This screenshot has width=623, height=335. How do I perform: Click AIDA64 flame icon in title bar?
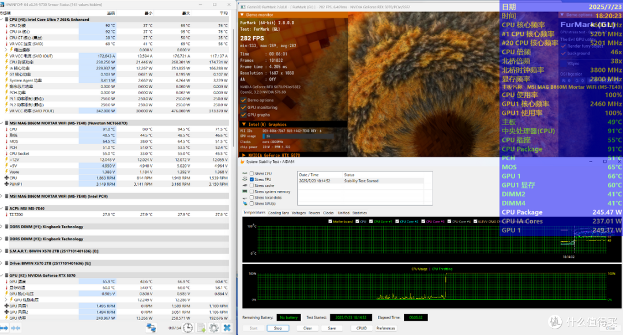tap(242, 162)
